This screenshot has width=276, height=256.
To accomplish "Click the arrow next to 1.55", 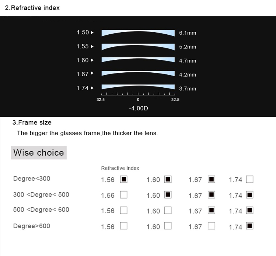I will tap(92, 46).
